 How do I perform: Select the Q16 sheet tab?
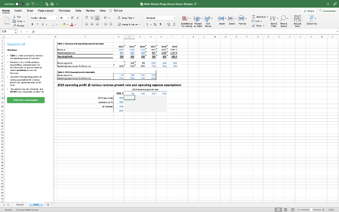pyautogui.click(x=37, y=204)
